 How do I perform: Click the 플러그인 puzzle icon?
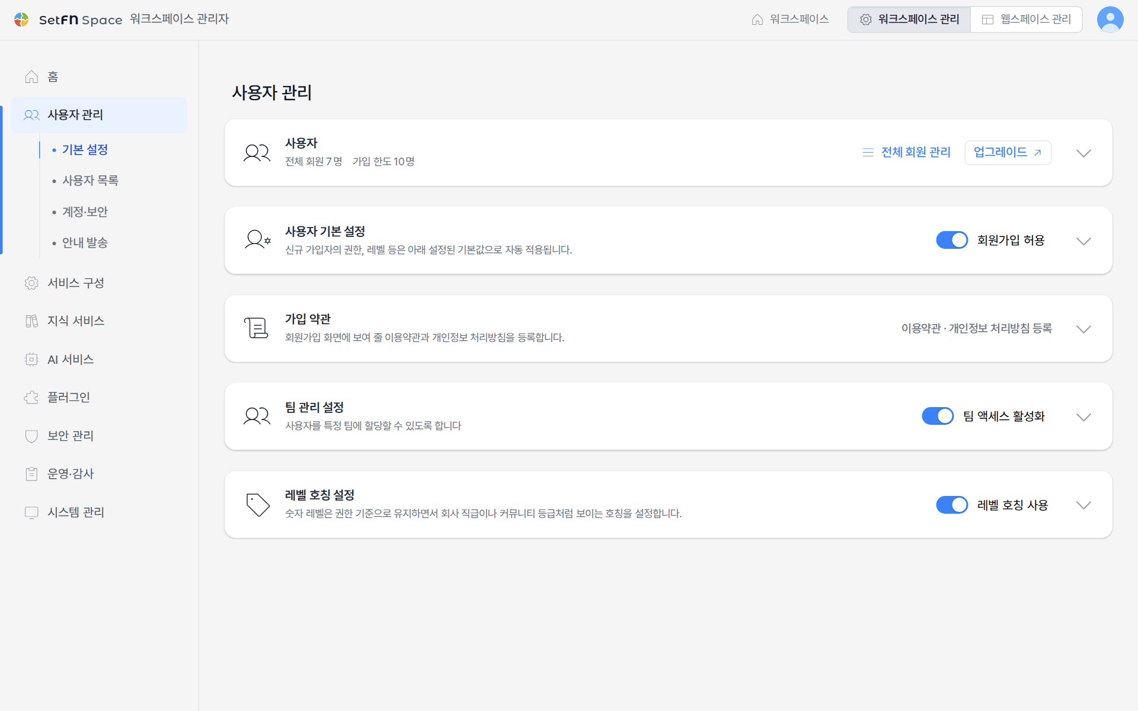tap(31, 398)
